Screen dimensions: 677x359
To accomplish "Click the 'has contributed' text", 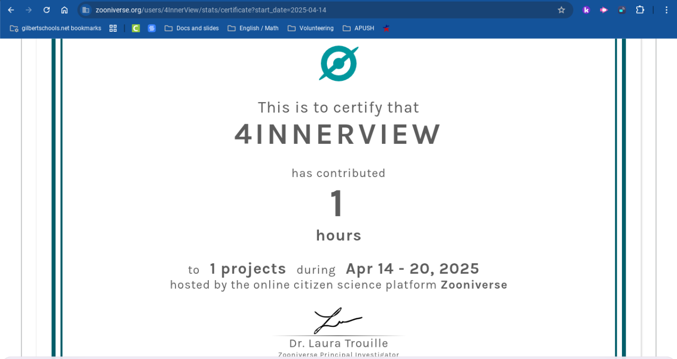I will tap(338, 173).
